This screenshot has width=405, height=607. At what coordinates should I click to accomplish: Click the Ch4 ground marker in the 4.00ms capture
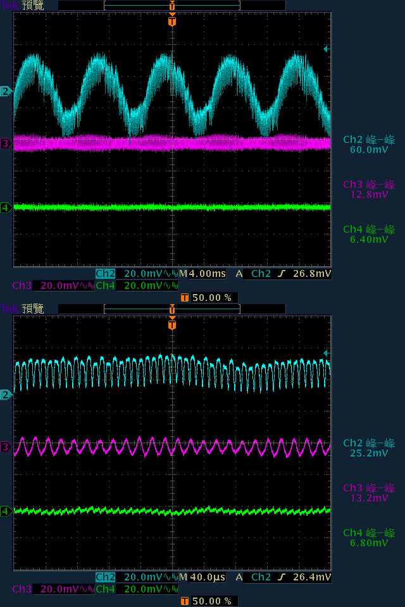pos(6,208)
